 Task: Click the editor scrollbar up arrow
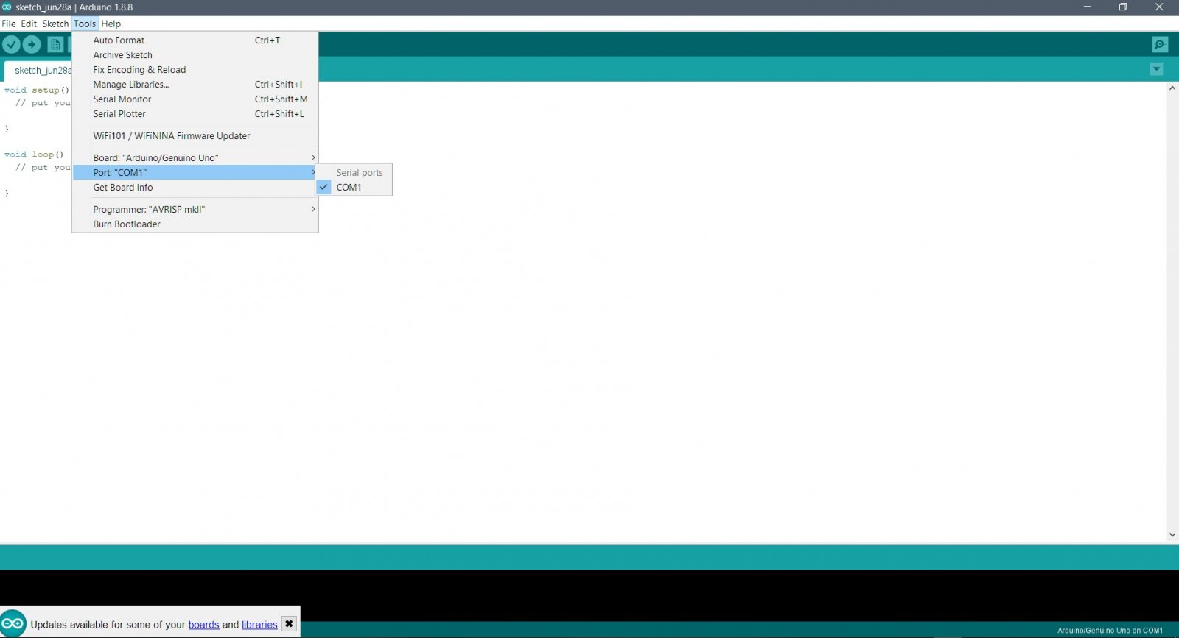[x=1172, y=88]
